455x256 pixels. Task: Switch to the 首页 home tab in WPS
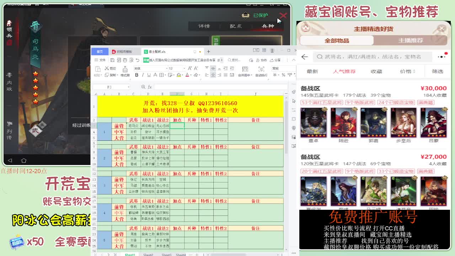pyautogui.click(x=100, y=52)
